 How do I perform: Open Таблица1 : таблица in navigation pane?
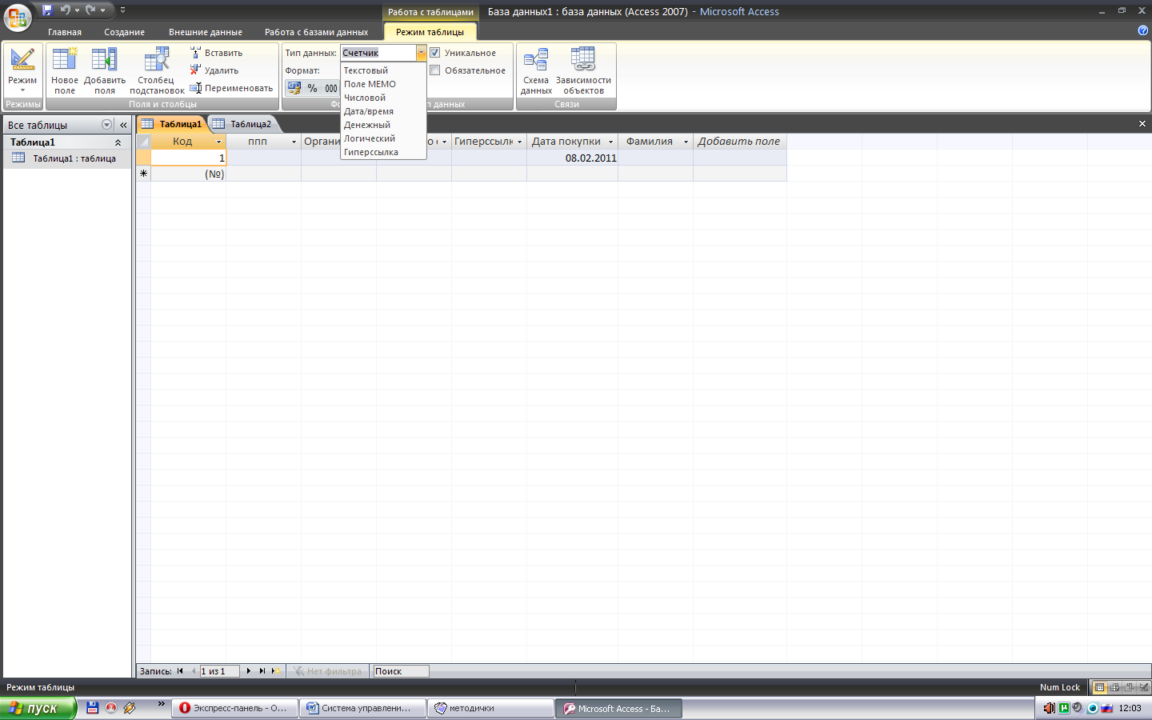pyautogui.click(x=66, y=158)
